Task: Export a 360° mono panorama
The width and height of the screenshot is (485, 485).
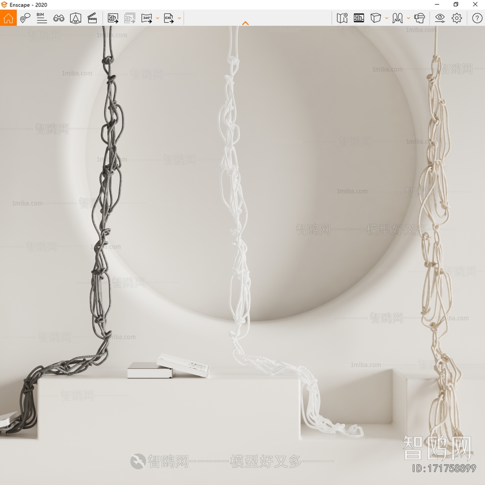Action: (x=147, y=18)
